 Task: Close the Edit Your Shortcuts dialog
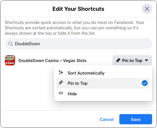[147, 9]
